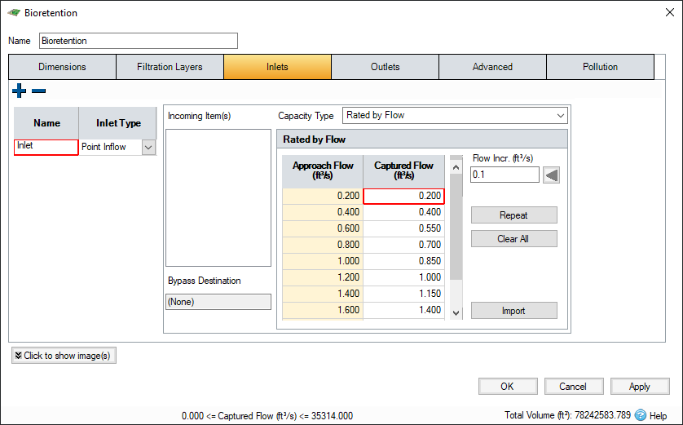
Task: Select Approach Flow cell 0.800
Action: (323, 245)
